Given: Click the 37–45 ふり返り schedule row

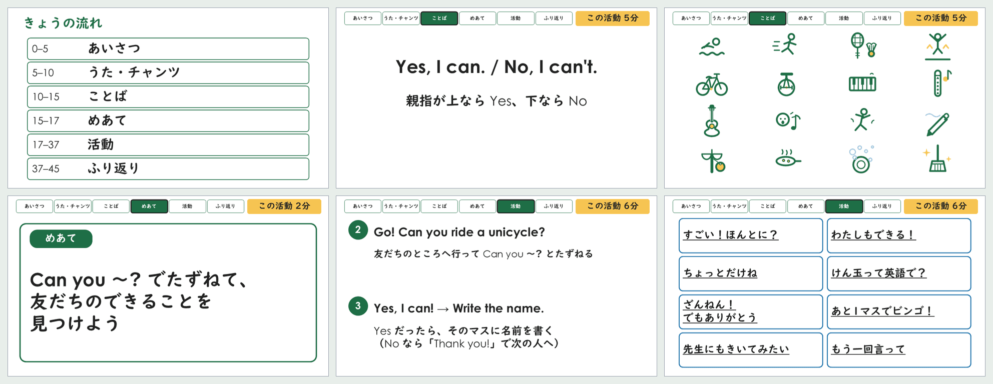Looking at the screenshot, I should pos(168,169).
